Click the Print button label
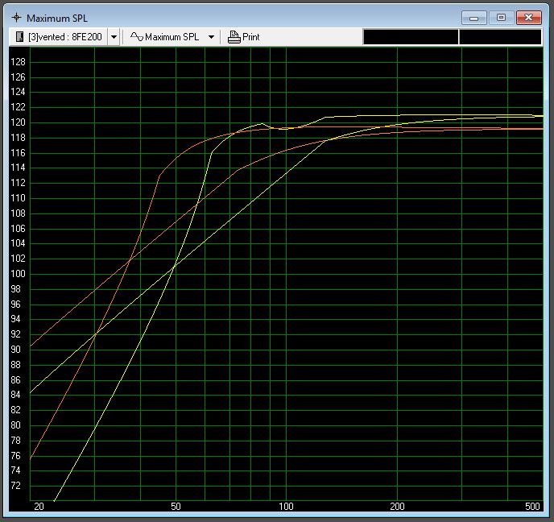Screen dimensions: 554x522 click(x=251, y=37)
